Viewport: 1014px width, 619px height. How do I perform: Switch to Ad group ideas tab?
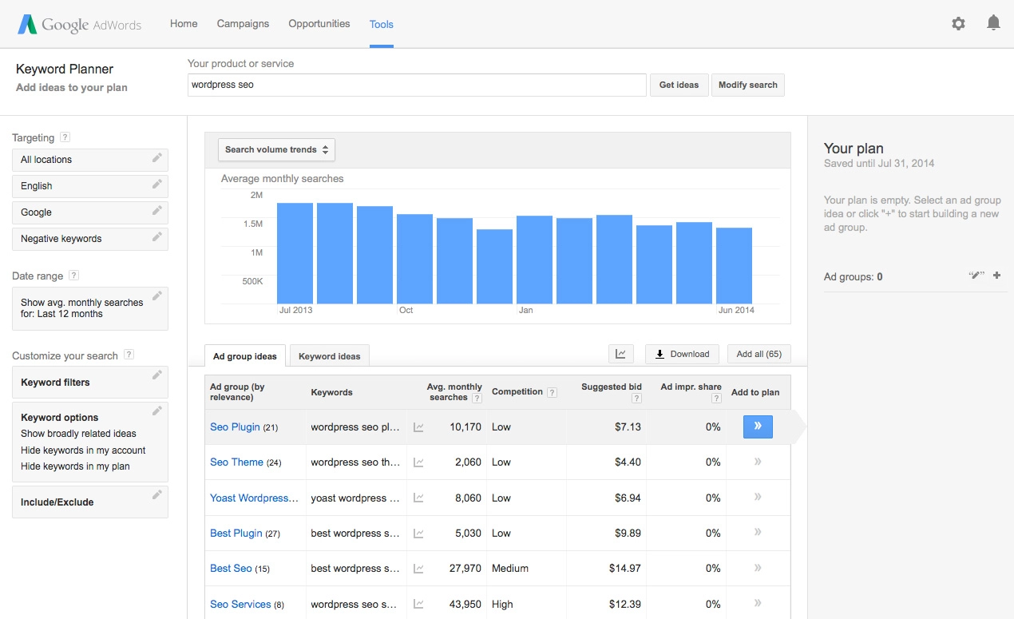point(245,356)
